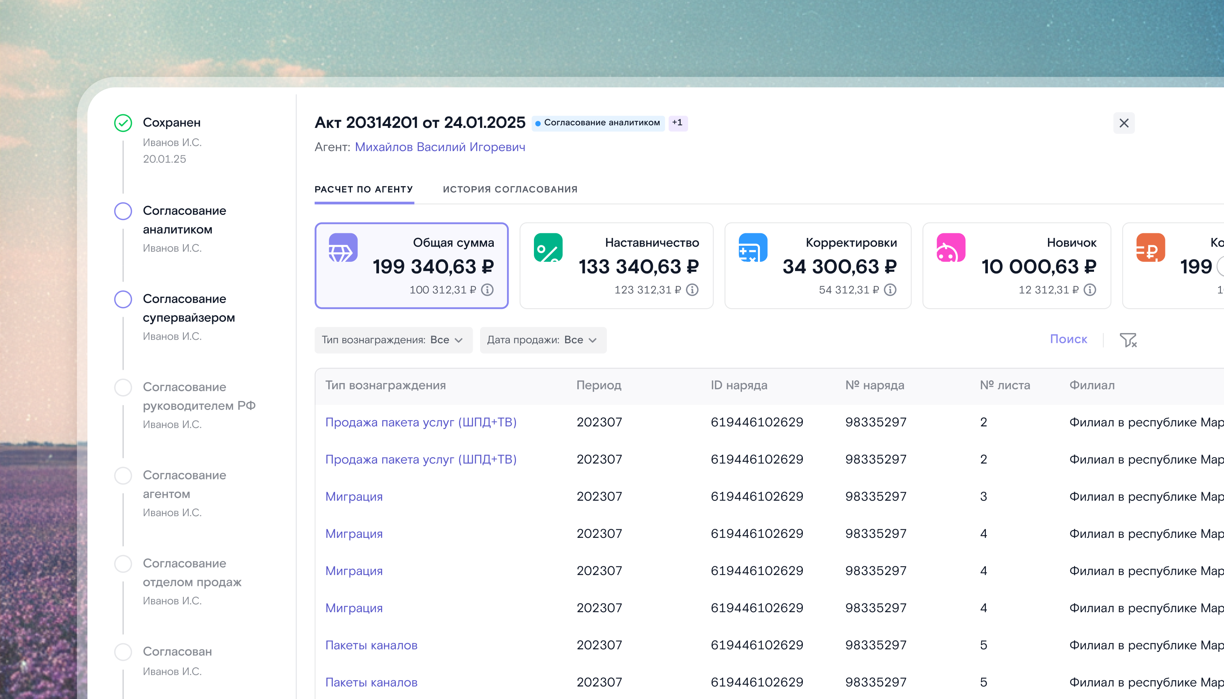1224x699 pixels.
Task: Switch to История согласования tab
Action: click(510, 190)
